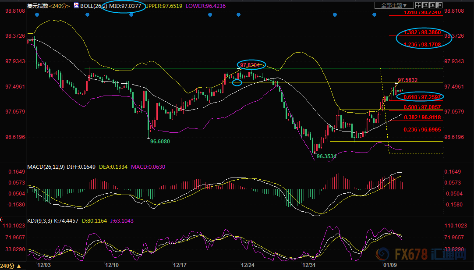Click the first blue event dot at top

[36, 14]
